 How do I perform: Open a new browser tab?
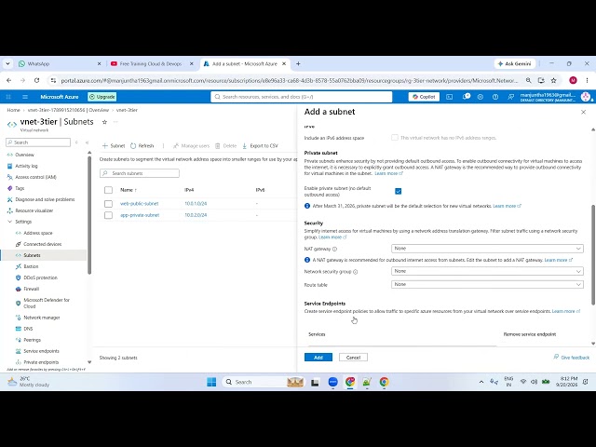point(298,64)
